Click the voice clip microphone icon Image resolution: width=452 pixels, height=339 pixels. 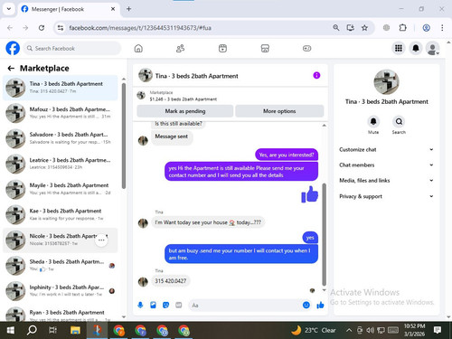[140, 306]
